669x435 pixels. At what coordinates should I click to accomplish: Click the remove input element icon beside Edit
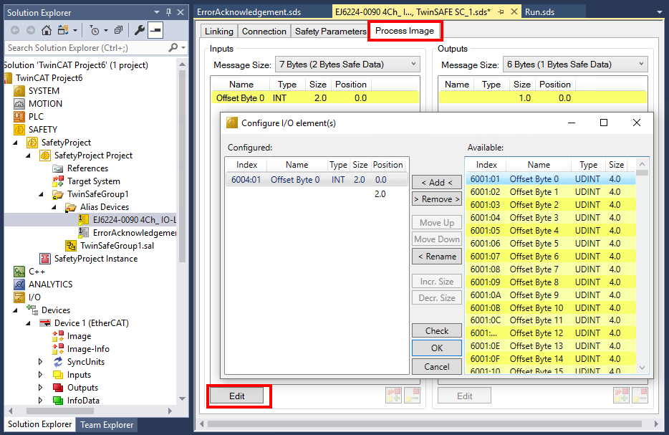point(412,396)
